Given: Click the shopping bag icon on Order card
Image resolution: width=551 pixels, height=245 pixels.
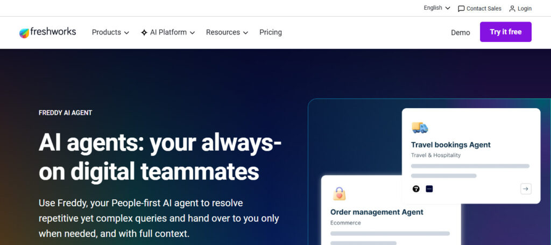Looking at the screenshot, I should click(339, 194).
